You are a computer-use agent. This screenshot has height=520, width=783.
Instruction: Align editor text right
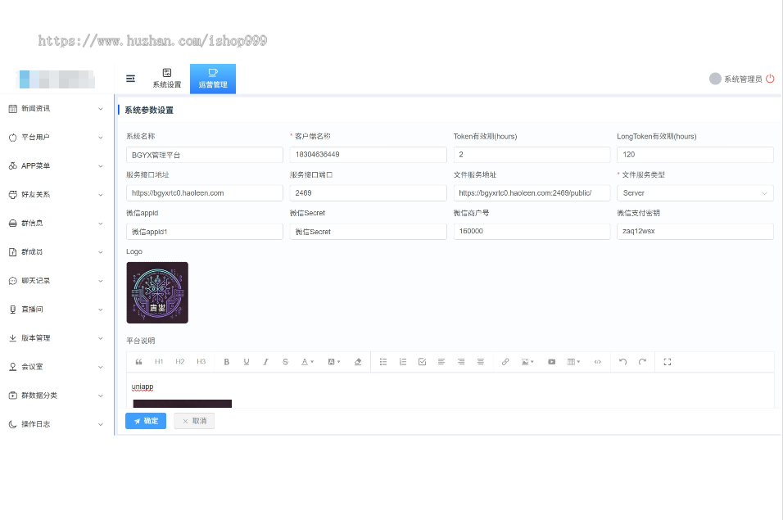tap(461, 362)
